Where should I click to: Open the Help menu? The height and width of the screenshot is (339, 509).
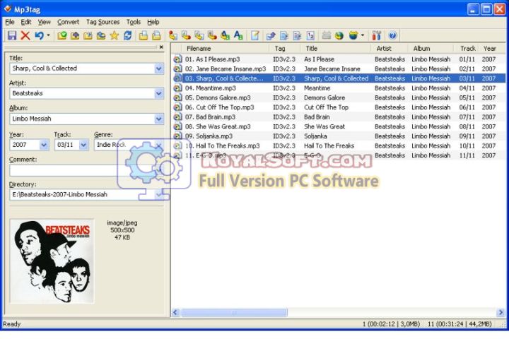153,22
